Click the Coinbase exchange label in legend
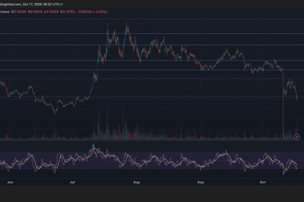This screenshot has height=202, width=304. click(5, 12)
